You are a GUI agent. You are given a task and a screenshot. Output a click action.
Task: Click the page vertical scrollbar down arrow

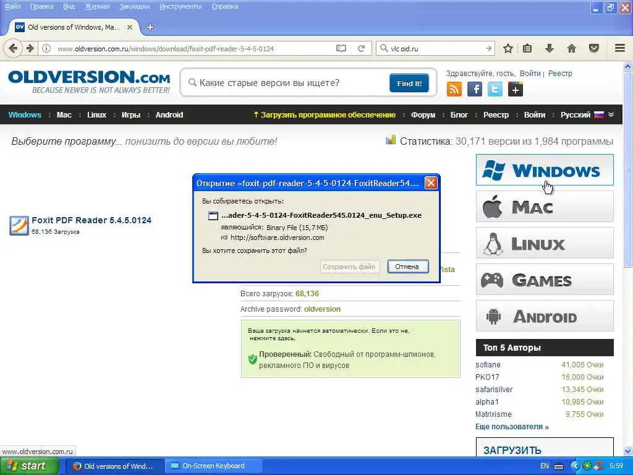coord(628,451)
